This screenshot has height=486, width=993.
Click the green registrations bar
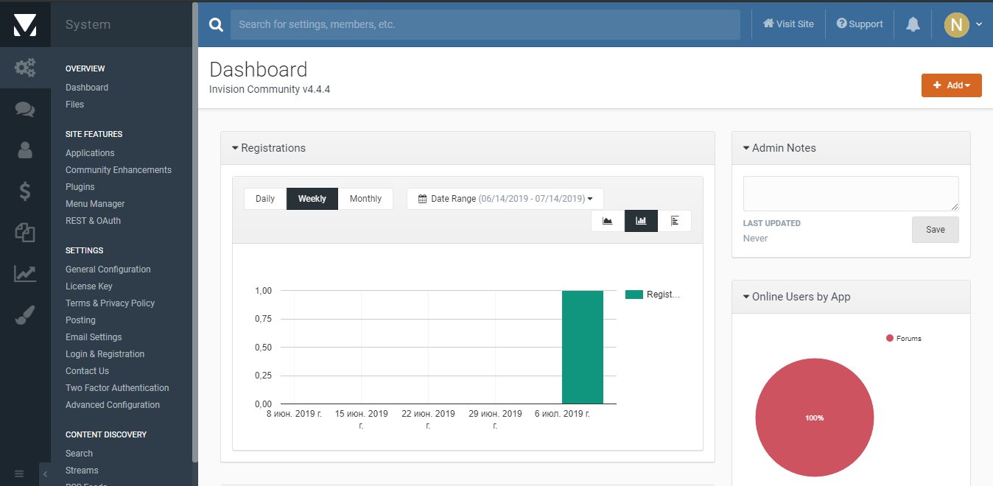point(583,347)
